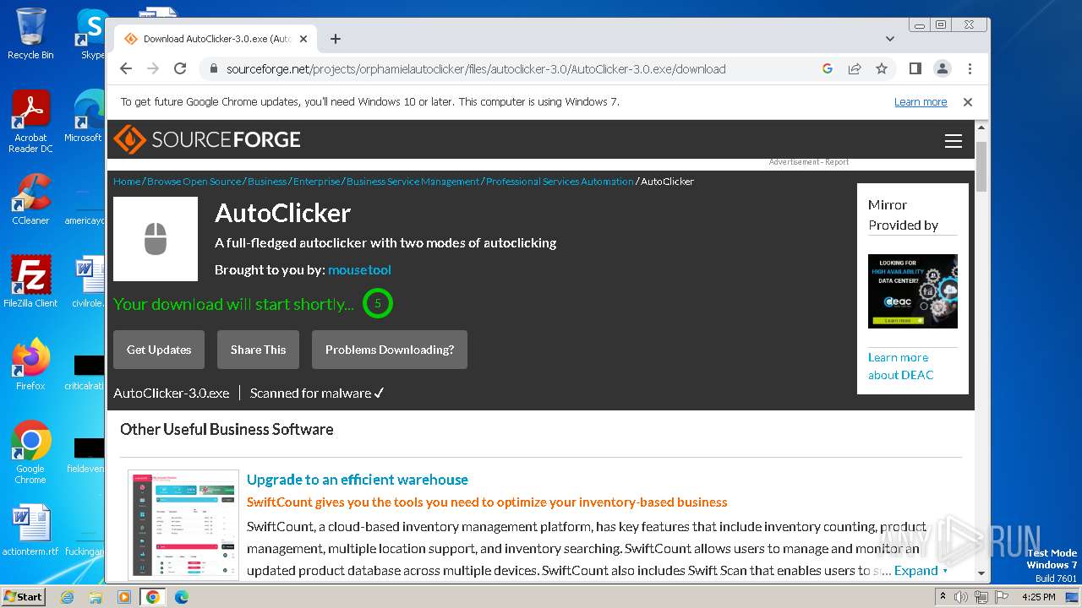Open the Enterprise breadcrumb
Image resolution: width=1082 pixels, height=608 pixels.
pyautogui.click(x=317, y=182)
